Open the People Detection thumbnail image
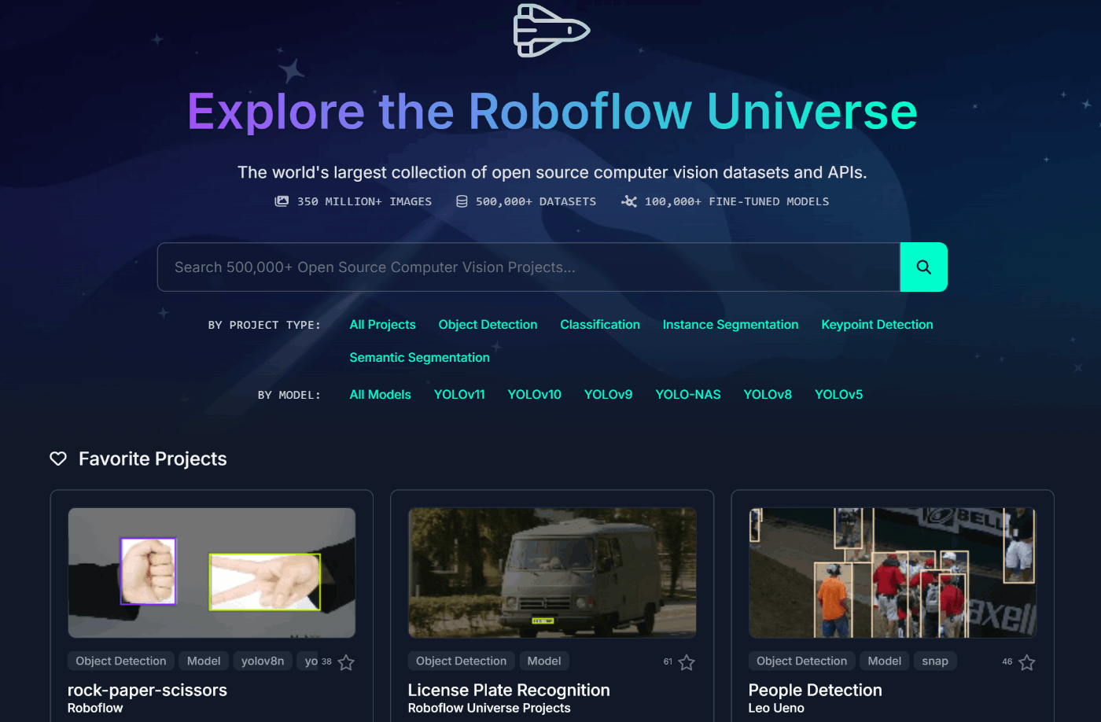 tap(893, 573)
